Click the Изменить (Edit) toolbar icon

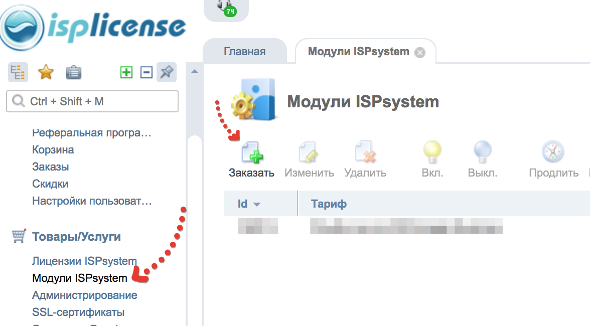pyautogui.click(x=309, y=152)
